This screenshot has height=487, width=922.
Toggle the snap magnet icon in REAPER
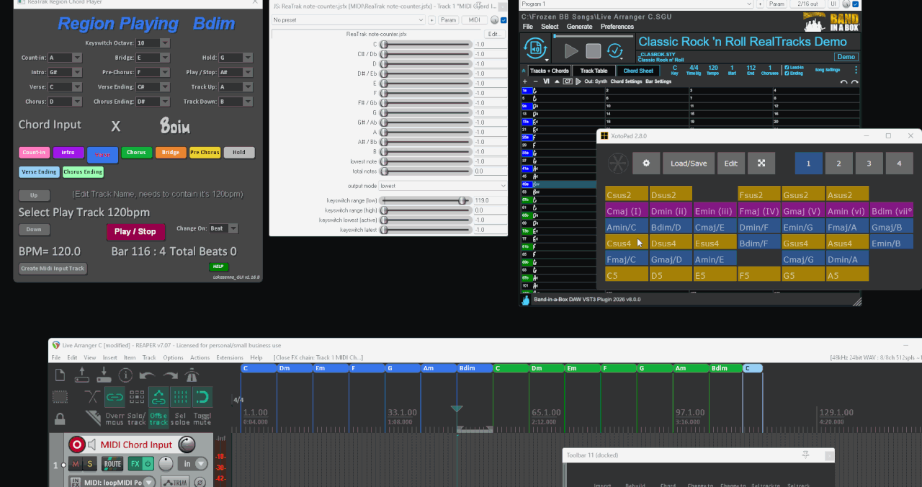coord(202,396)
